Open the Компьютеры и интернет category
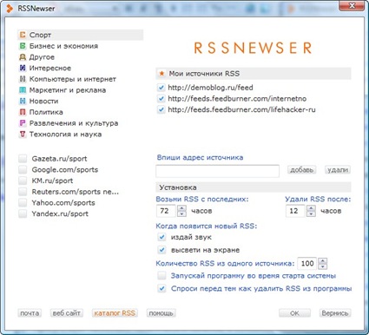 [x=73, y=79]
